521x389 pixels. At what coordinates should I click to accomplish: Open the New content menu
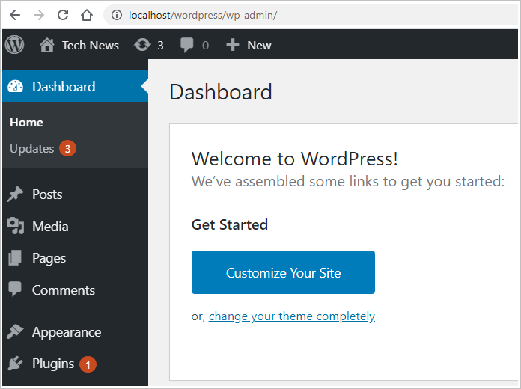pyautogui.click(x=259, y=45)
